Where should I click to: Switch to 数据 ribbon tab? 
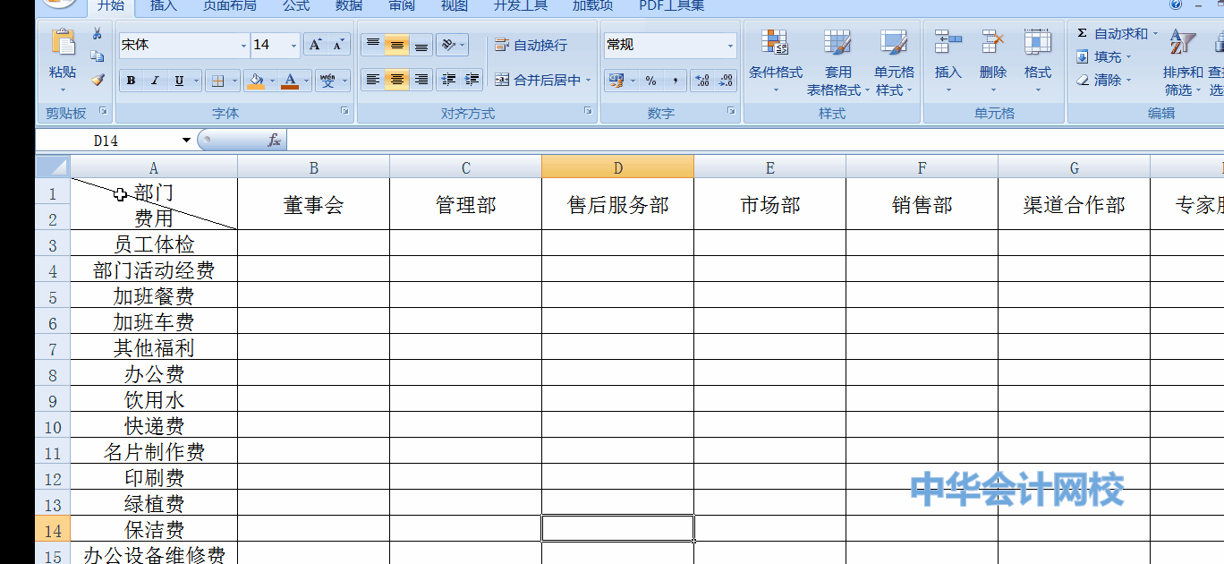tap(349, 6)
